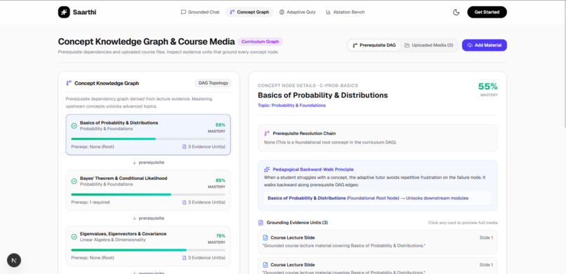The height and width of the screenshot is (274, 566).
Task: Open the Grounded Chat tab
Action: [200, 12]
